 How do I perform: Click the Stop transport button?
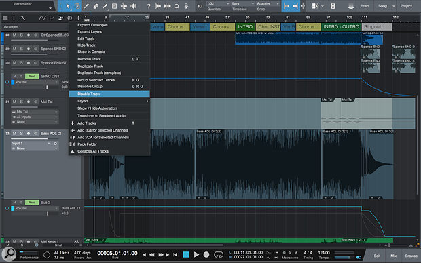pyautogui.click(x=186, y=254)
